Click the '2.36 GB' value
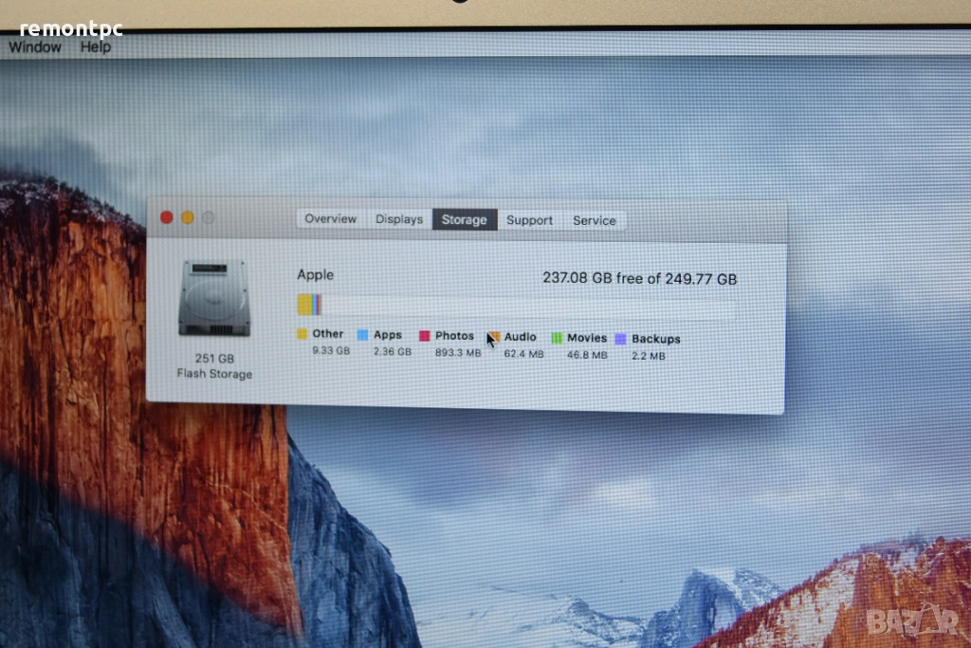Image resolution: width=971 pixels, height=648 pixels. point(392,352)
